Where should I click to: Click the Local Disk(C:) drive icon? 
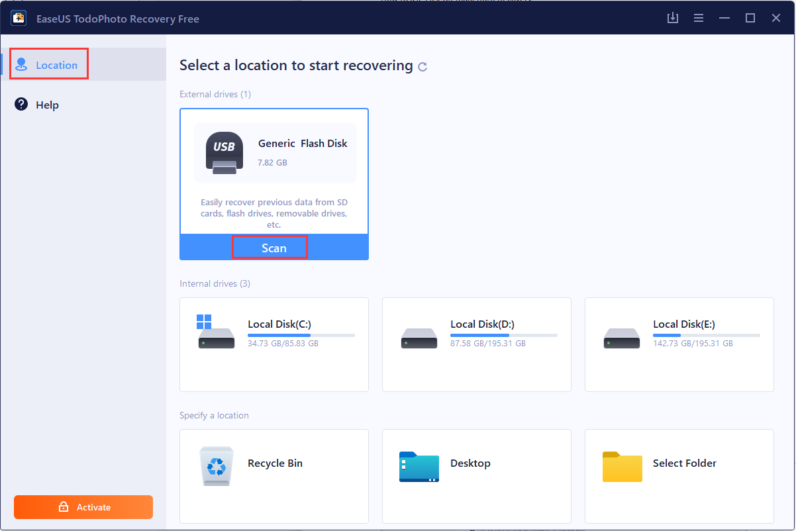[216, 333]
